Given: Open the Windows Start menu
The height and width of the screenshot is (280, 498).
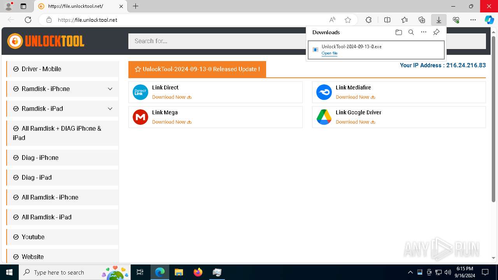Looking at the screenshot, I should 9,272.
